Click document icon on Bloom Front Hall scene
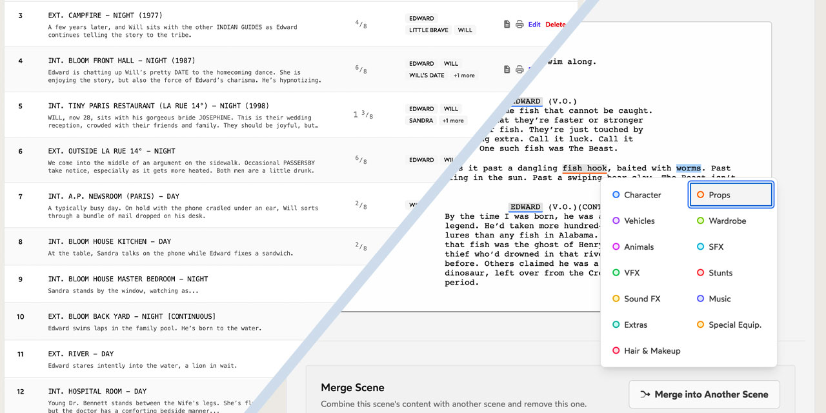 tap(507, 69)
